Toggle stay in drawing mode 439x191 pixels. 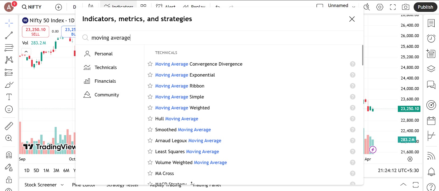pyautogui.click(x=9, y=167)
